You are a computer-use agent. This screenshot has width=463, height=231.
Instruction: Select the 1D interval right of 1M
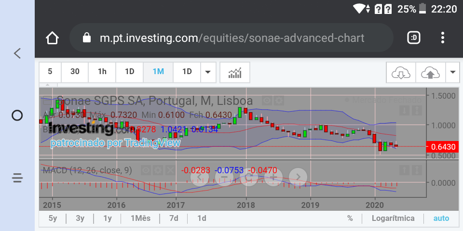tap(187, 72)
